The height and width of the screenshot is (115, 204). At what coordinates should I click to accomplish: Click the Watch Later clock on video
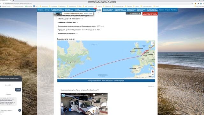pyautogui.click(x=94, y=95)
